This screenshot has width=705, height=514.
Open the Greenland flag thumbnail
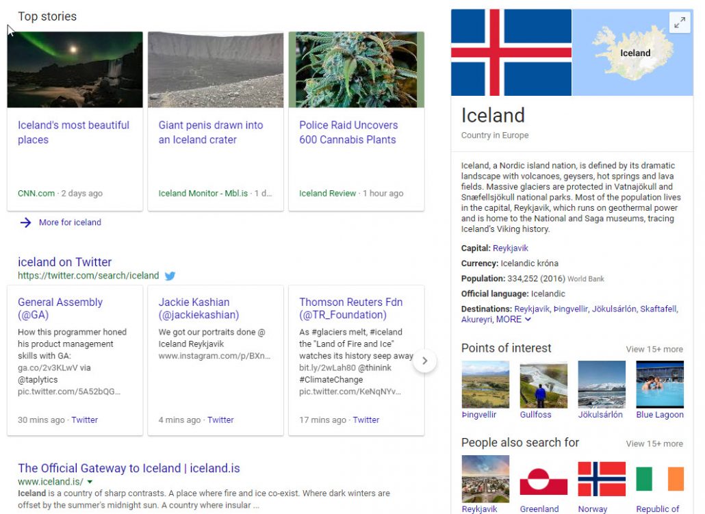[x=543, y=478]
